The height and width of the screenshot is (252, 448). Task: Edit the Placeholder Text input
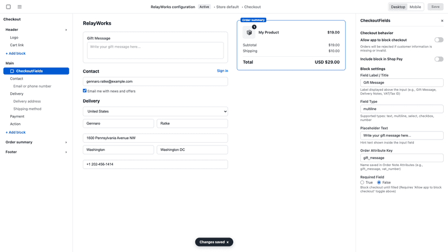pyautogui.click(x=401, y=135)
